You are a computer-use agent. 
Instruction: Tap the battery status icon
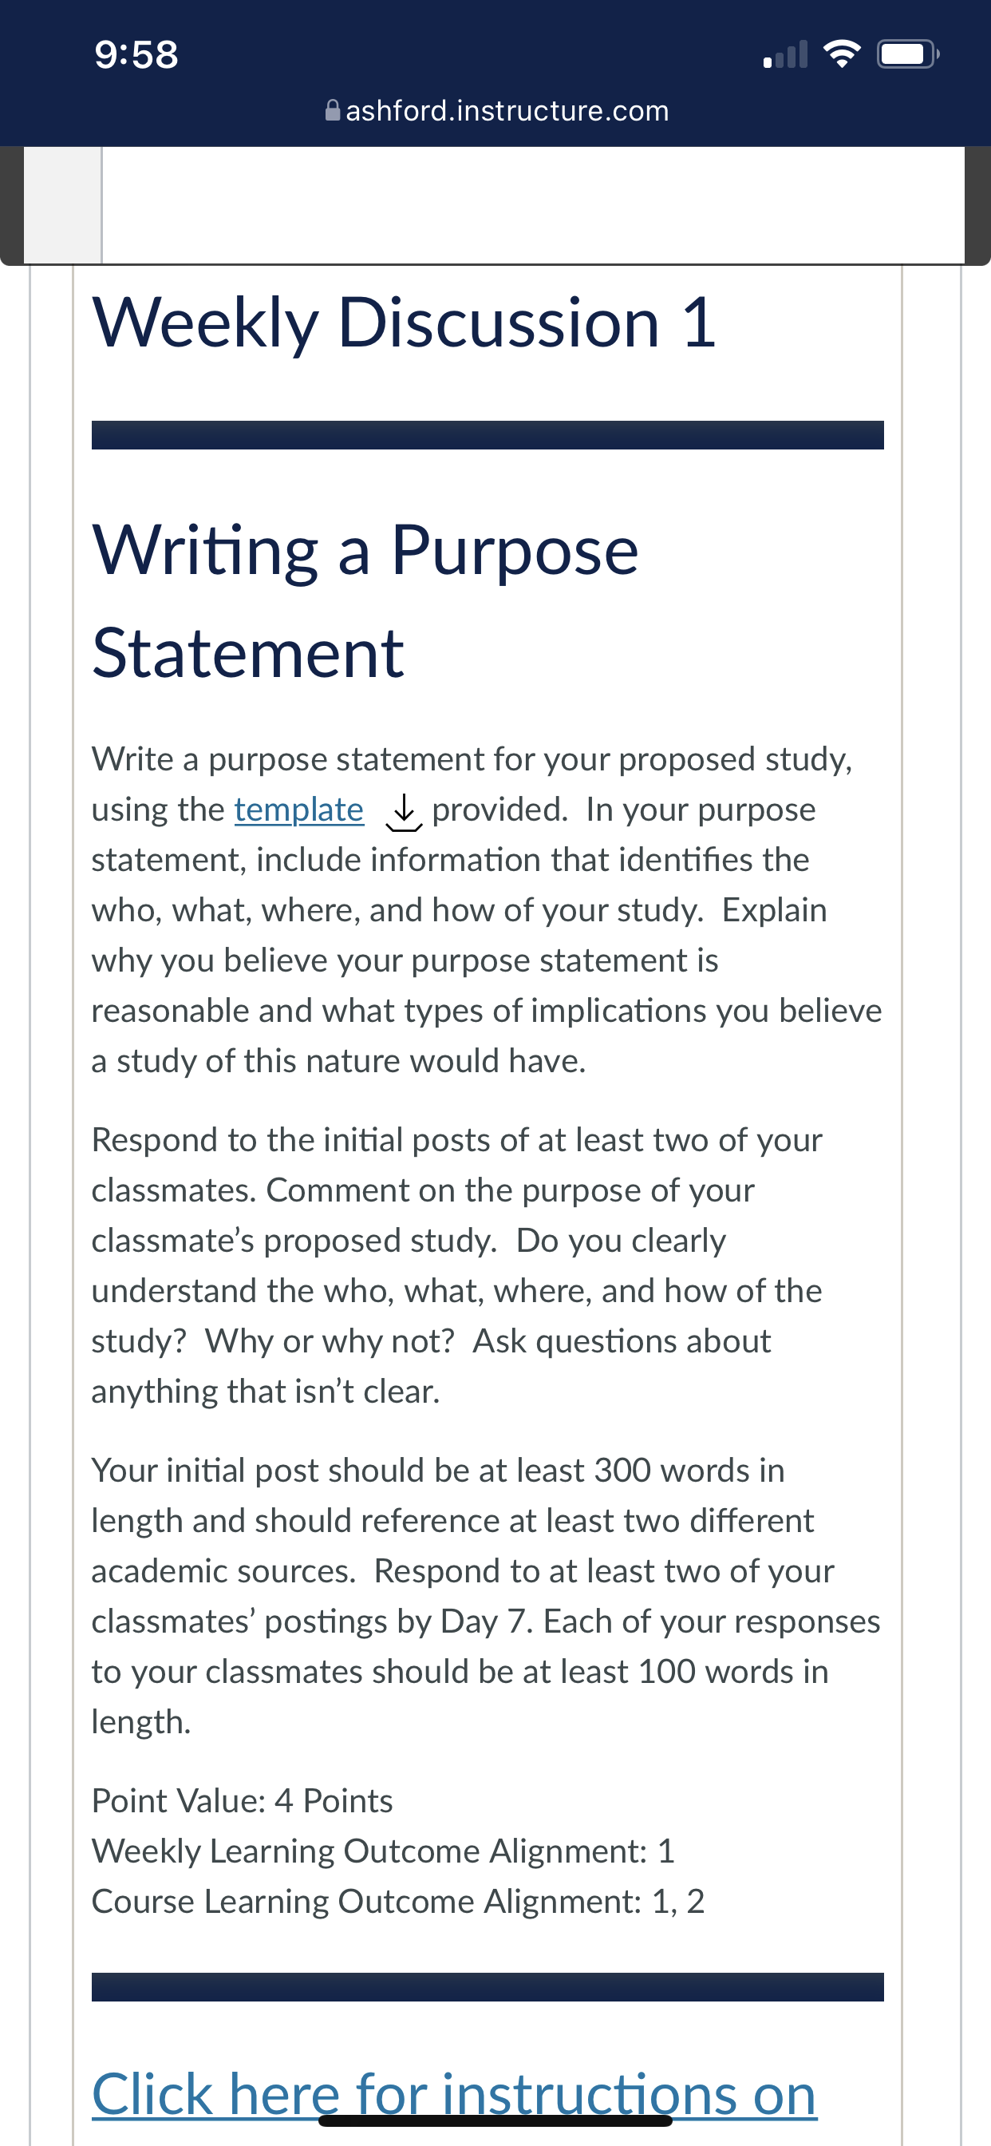click(908, 55)
